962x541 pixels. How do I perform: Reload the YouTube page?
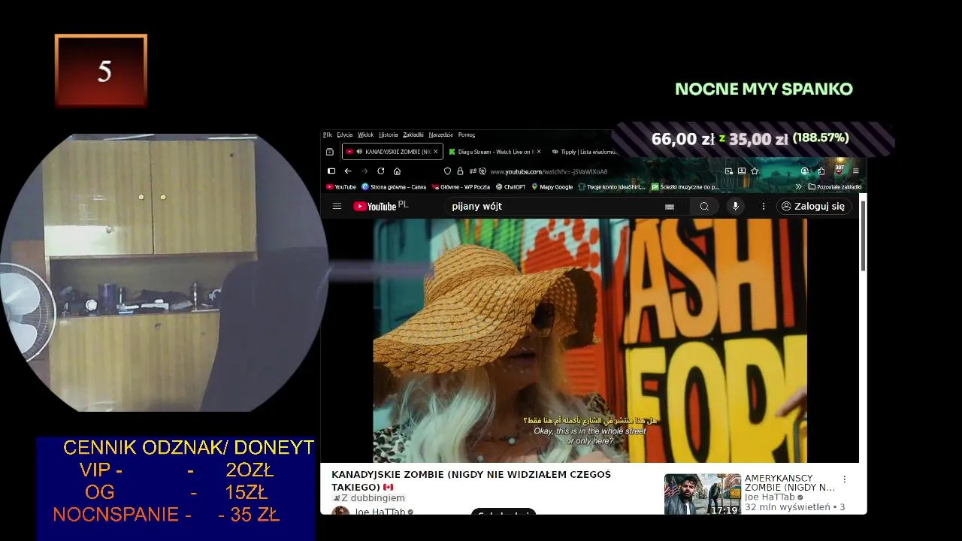tap(381, 171)
